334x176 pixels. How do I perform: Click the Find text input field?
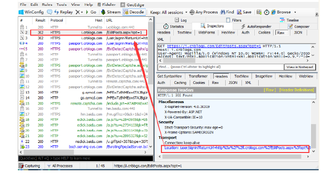(221, 67)
